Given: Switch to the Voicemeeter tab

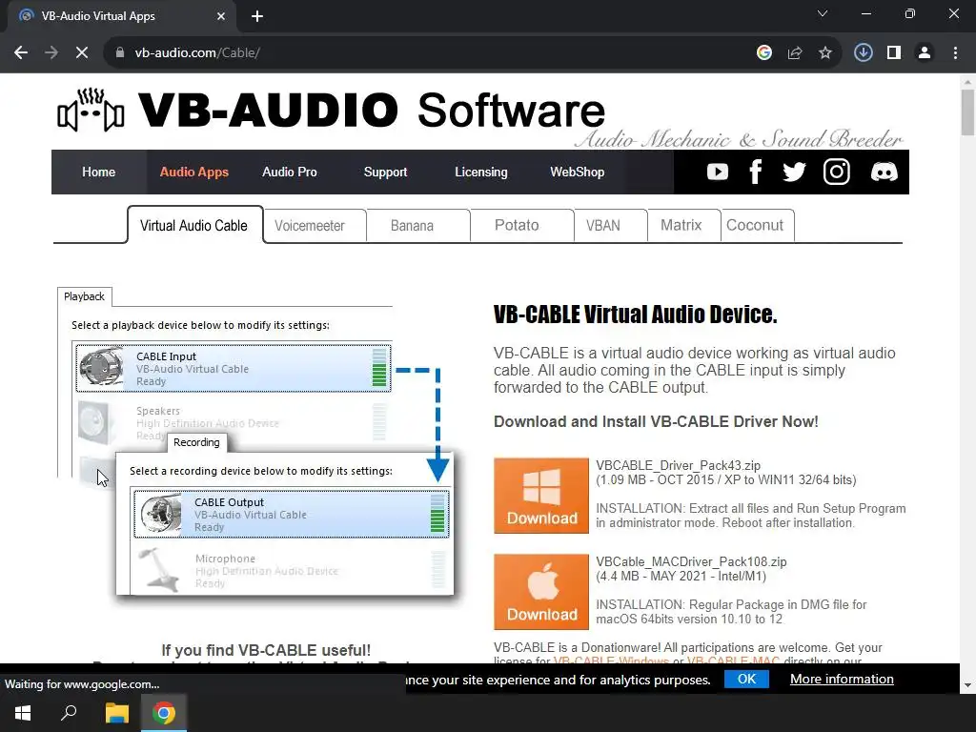Looking at the screenshot, I should click(315, 226).
